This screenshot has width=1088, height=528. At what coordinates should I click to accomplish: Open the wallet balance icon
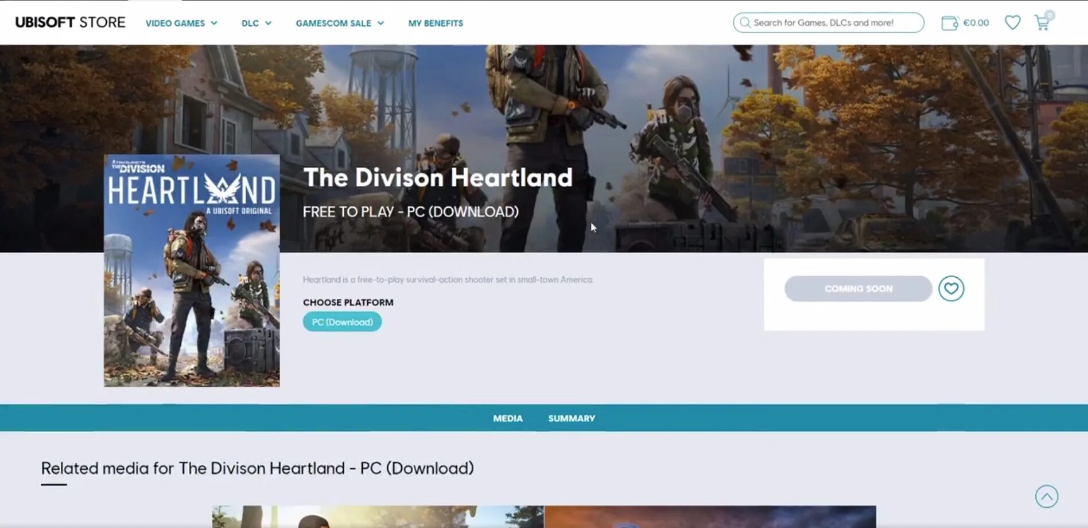tap(950, 23)
